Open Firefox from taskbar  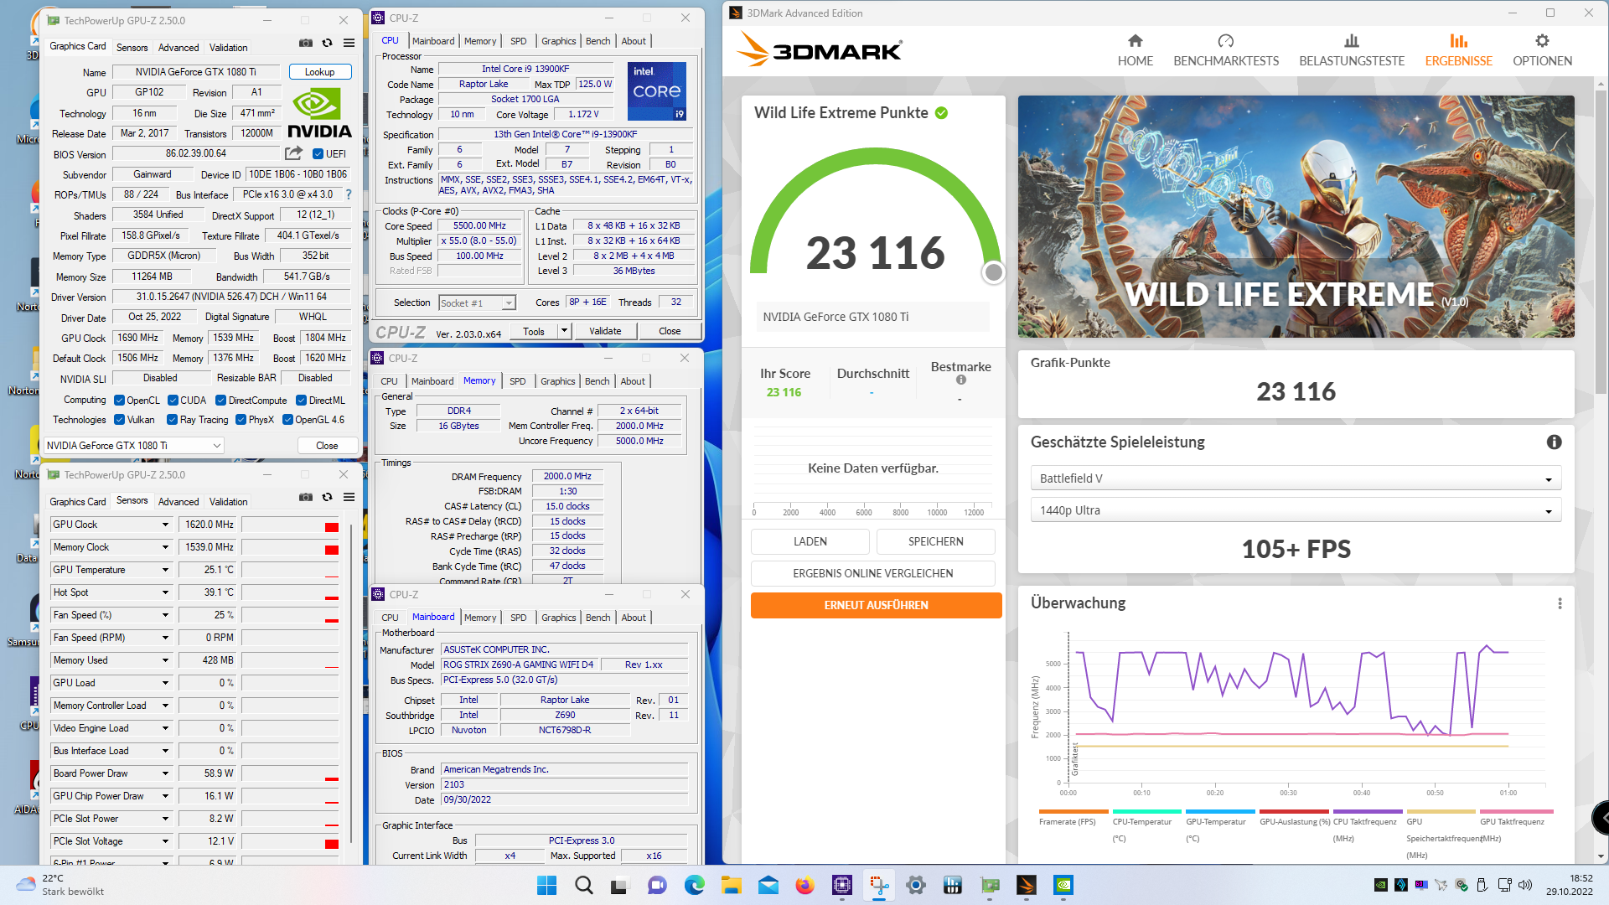[x=805, y=885]
